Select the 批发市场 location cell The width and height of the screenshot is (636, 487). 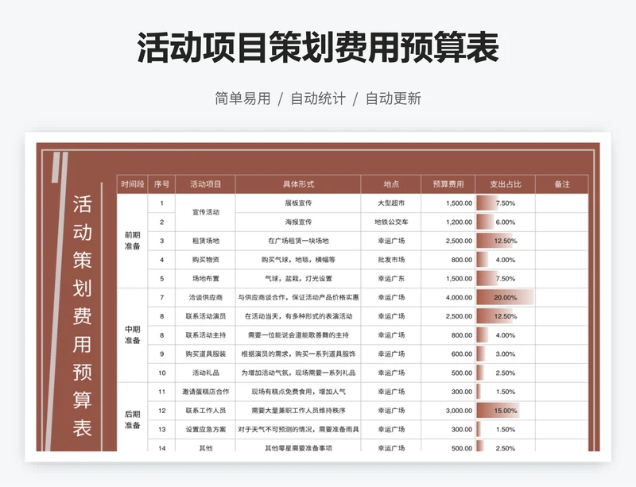point(391,260)
